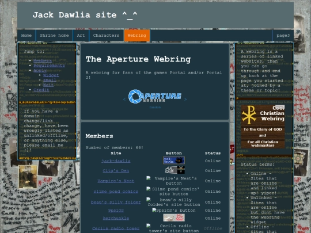Image resolution: width=311 pixels, height=233 pixels.
Task: Click the Button column header
Action: tap(174, 153)
